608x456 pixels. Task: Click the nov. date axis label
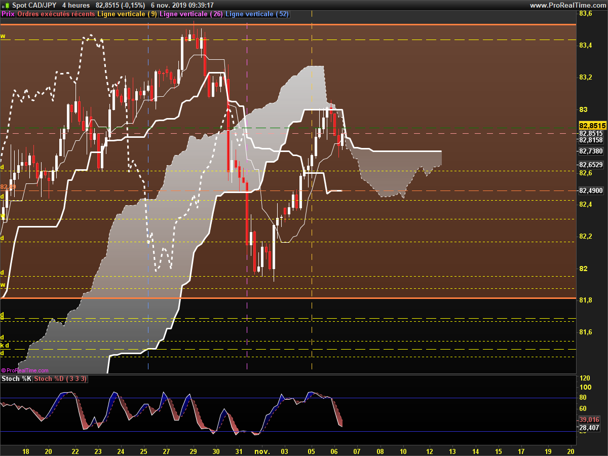261,451
